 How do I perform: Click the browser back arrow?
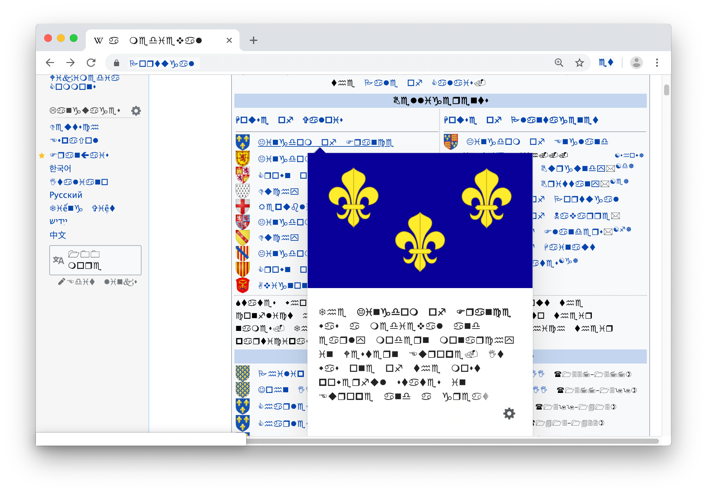[x=50, y=63]
